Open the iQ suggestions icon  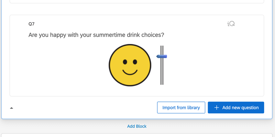pos(231,24)
